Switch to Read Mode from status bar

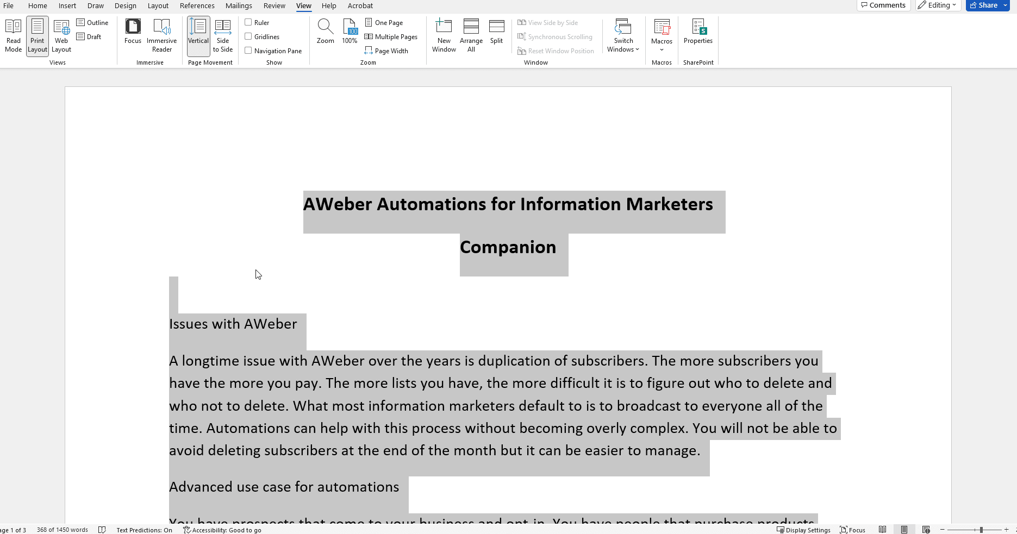(x=883, y=530)
